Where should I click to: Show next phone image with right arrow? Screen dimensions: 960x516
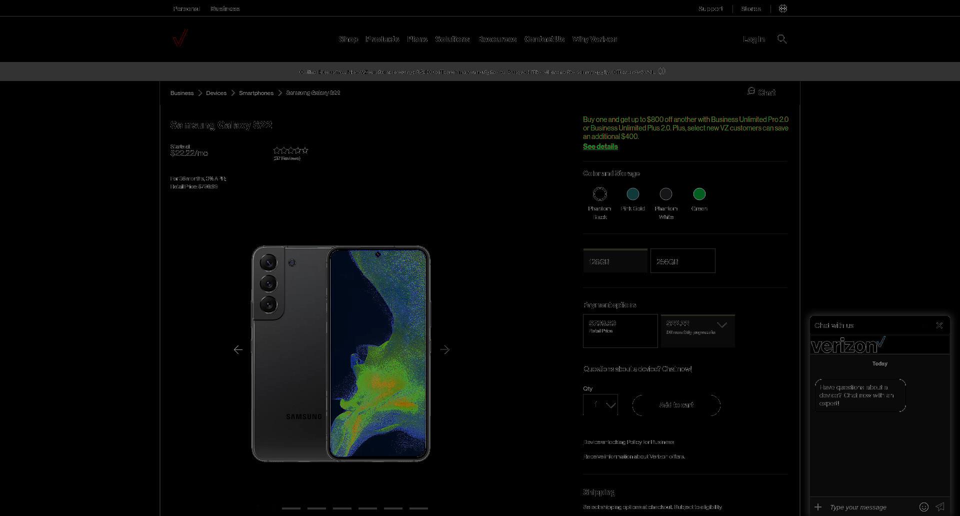point(445,350)
